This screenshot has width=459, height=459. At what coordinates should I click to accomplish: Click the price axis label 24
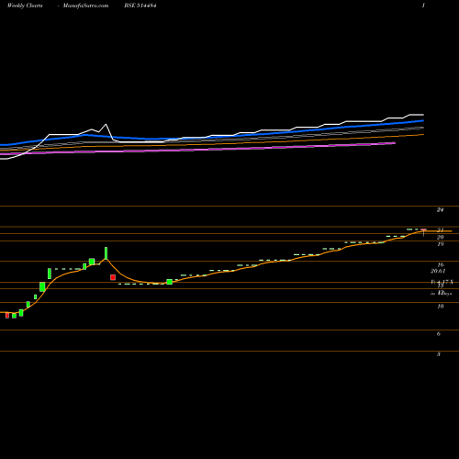tap(441, 210)
